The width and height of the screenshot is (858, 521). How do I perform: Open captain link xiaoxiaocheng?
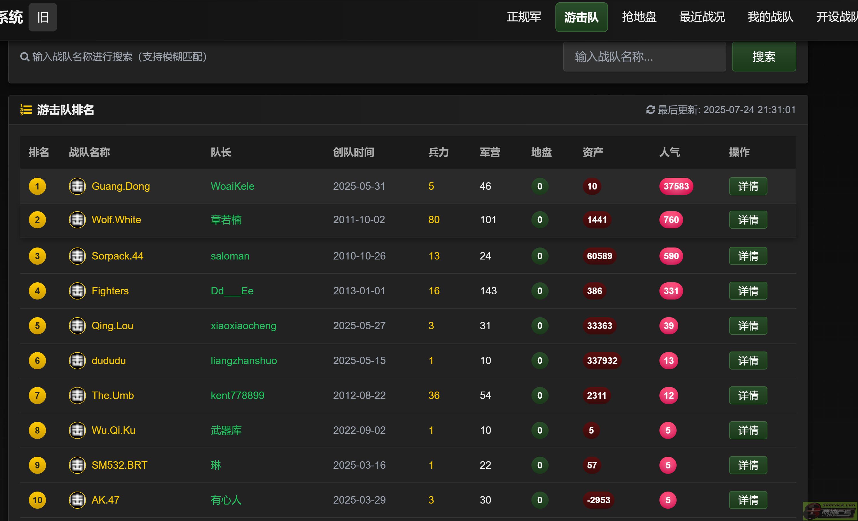click(x=243, y=326)
